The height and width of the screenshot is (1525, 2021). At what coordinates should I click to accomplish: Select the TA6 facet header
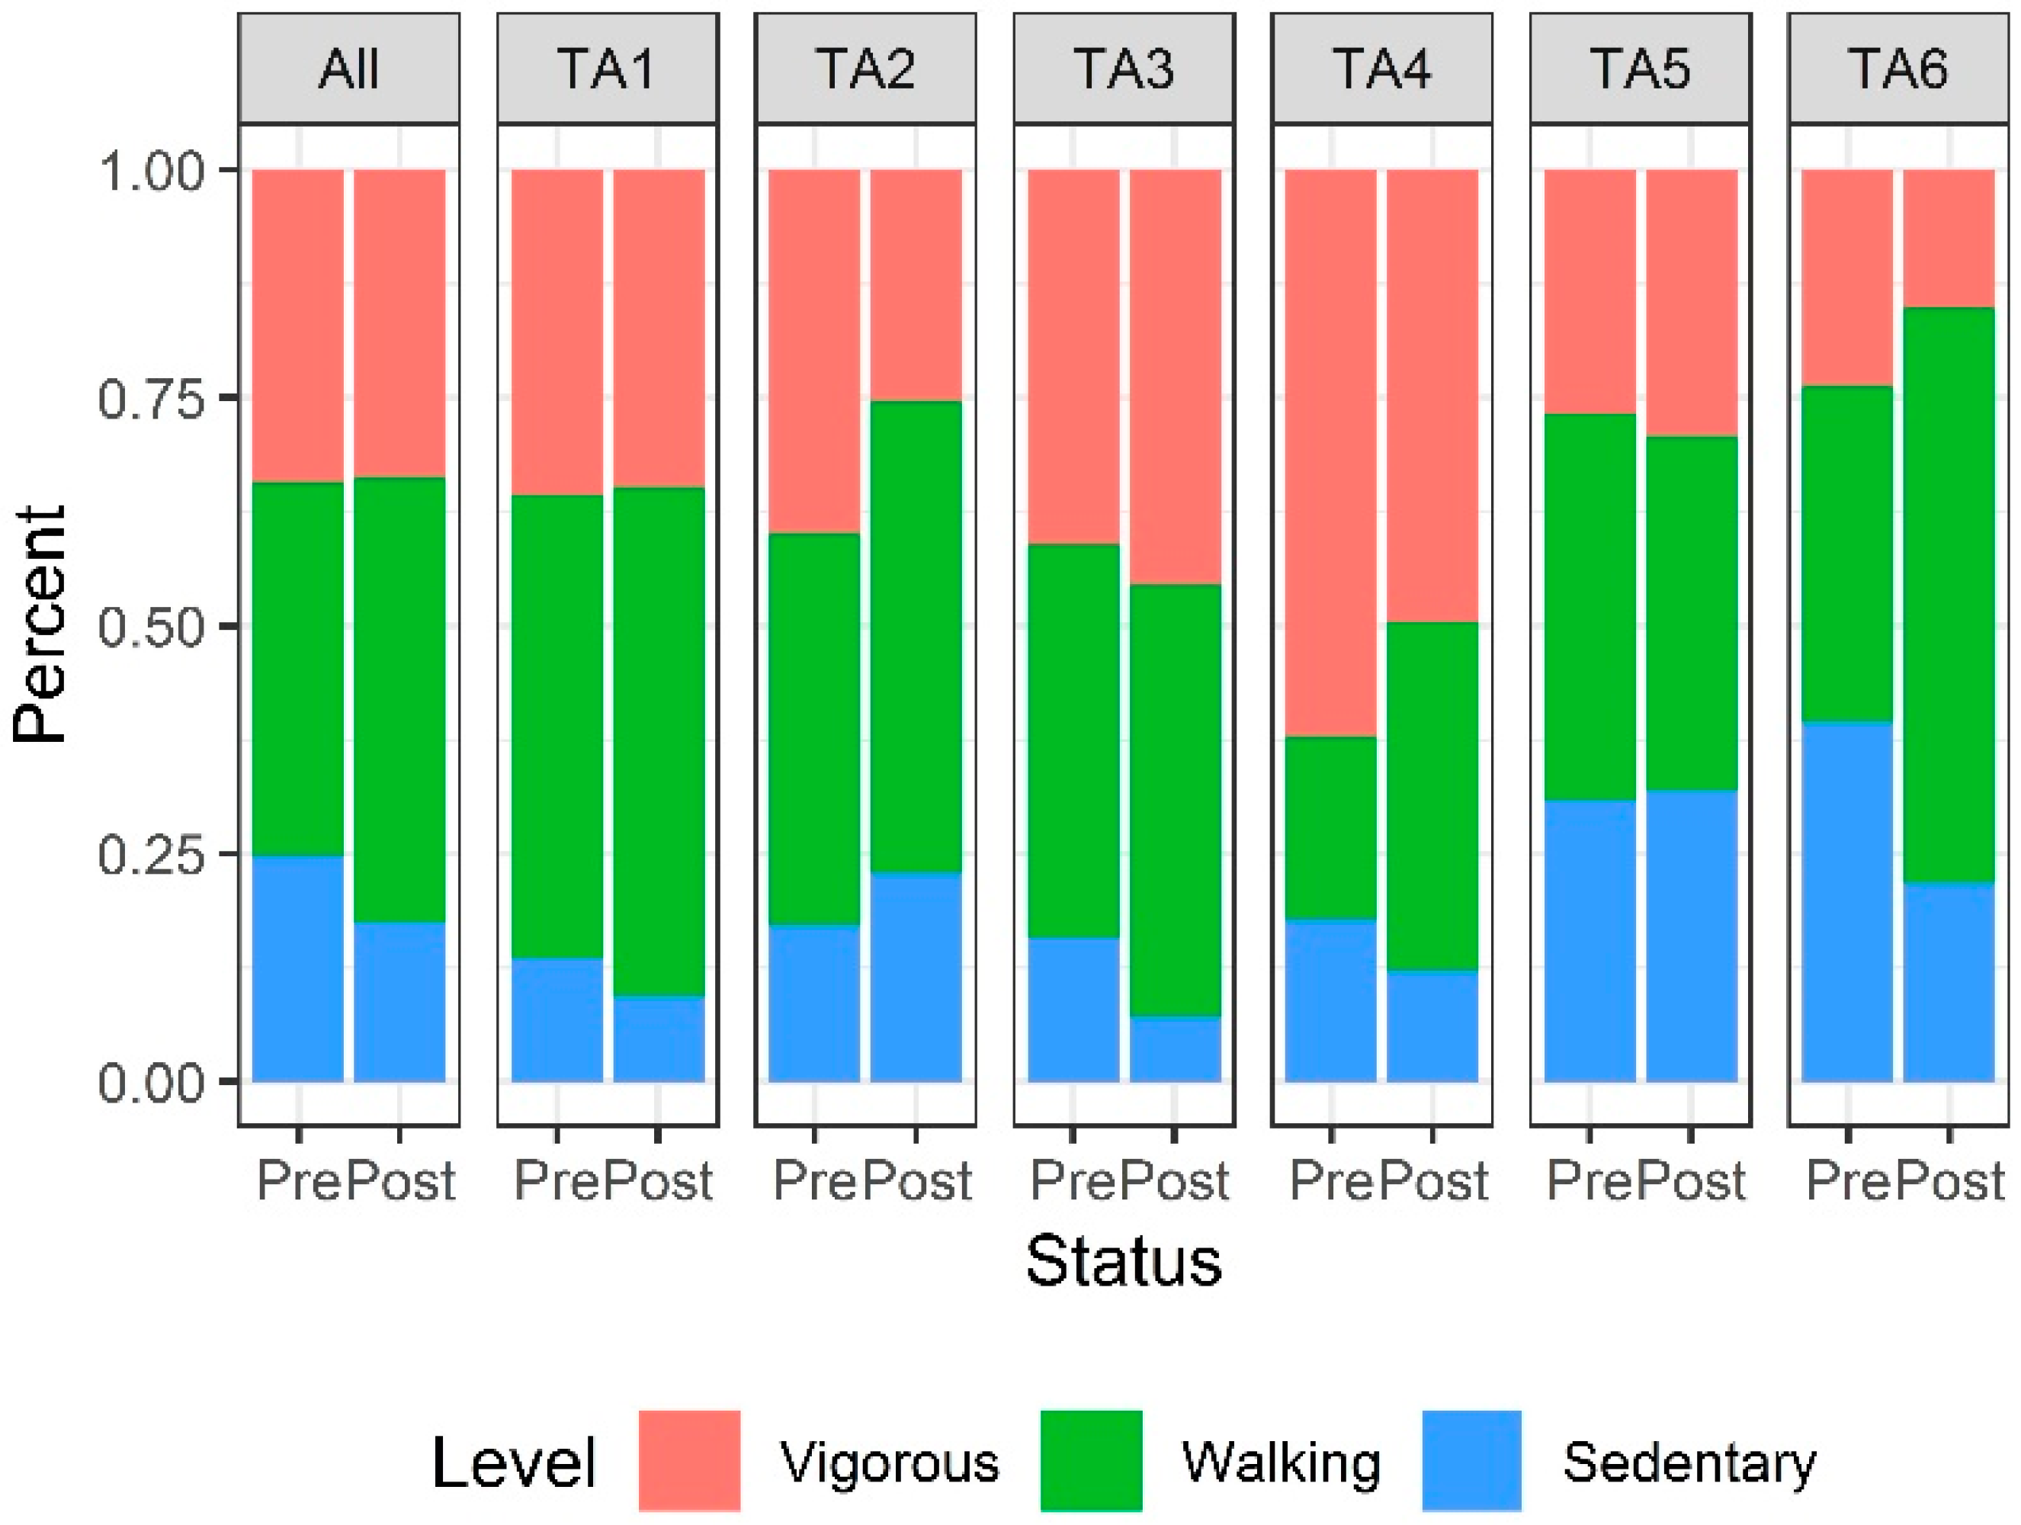pyautogui.click(x=1897, y=69)
